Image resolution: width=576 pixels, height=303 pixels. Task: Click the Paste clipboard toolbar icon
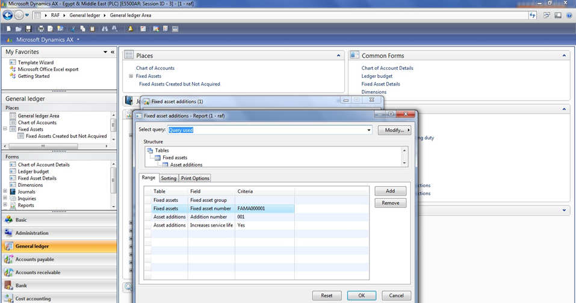92,29
